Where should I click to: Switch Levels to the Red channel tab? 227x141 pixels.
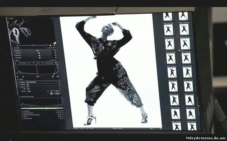pyautogui.click(x=34, y=63)
